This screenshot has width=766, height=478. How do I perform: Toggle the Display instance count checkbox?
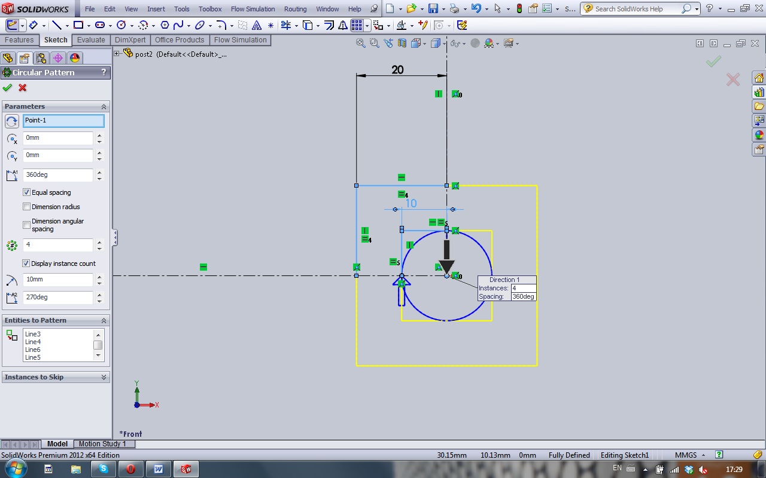coord(26,263)
